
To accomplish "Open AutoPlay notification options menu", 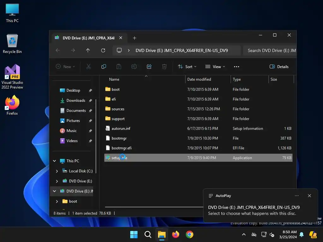I will (x=297, y=196).
